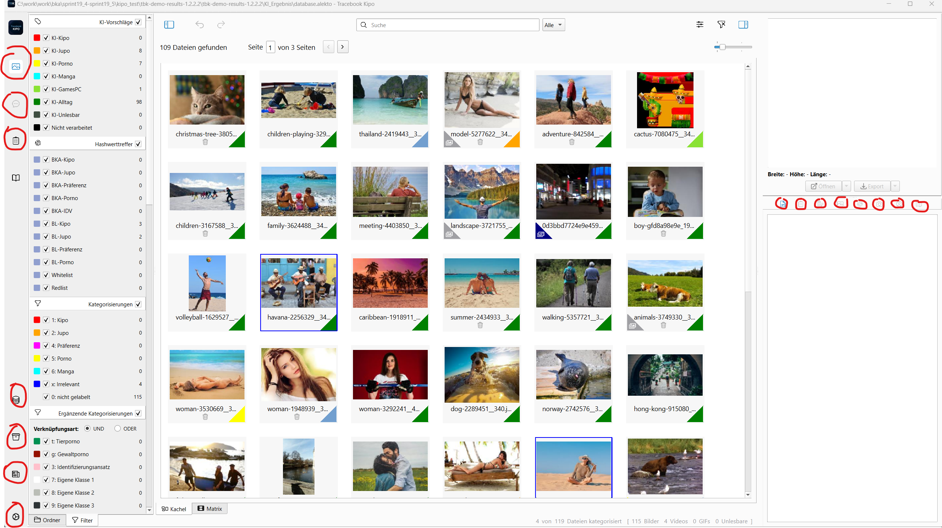Open the database icon in left sidebar
The height and width of the screenshot is (528, 942).
[x=16, y=399]
